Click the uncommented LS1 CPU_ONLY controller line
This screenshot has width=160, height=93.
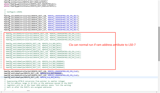tap(41, 18)
